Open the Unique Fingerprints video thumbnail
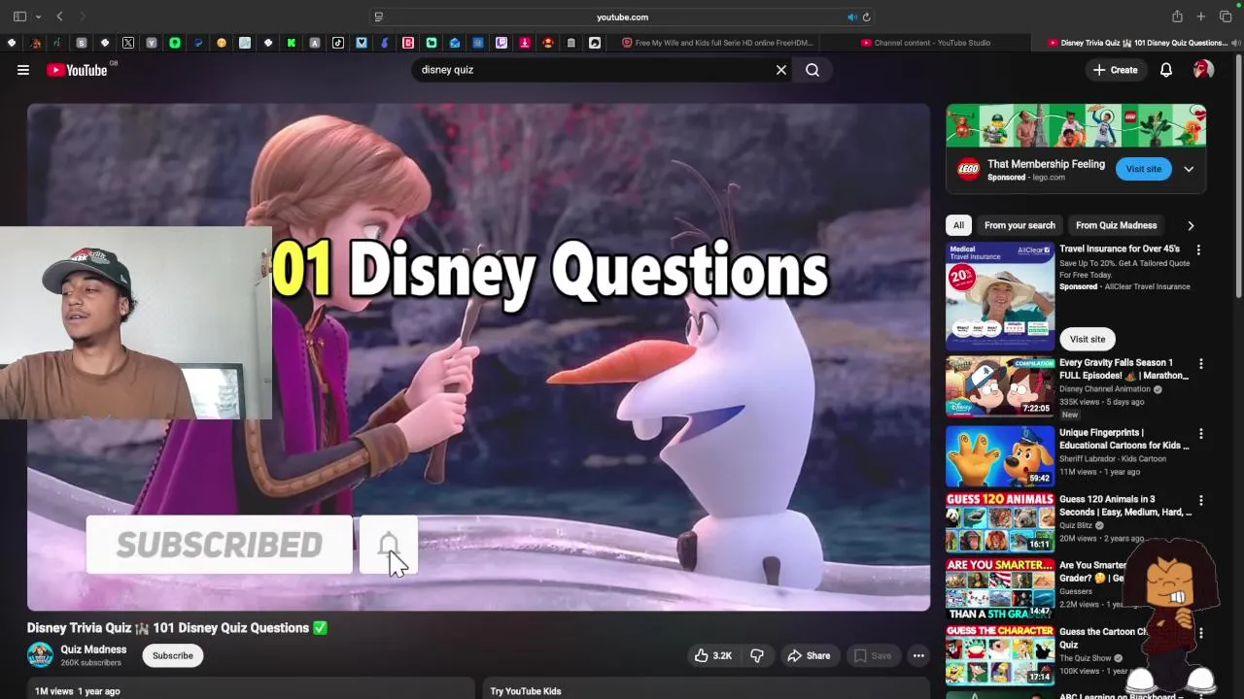Image resolution: width=1244 pixels, height=699 pixels. click(x=1000, y=456)
